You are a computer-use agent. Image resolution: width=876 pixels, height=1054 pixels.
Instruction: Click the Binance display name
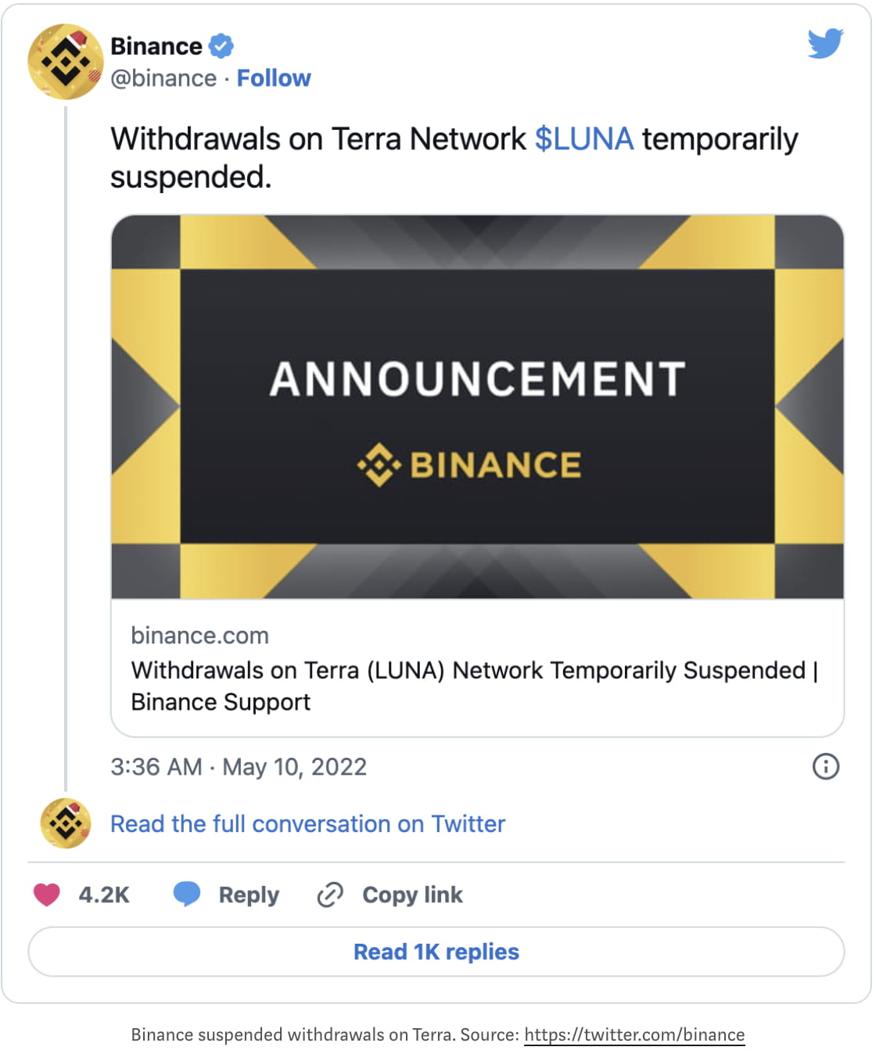[x=156, y=46]
